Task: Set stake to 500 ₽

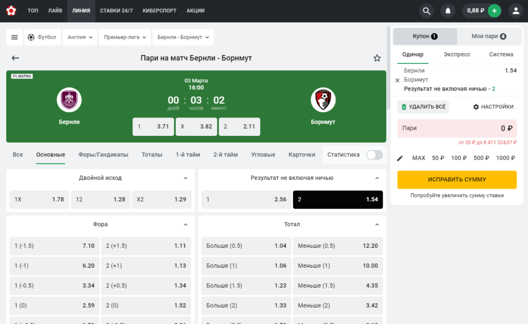Action: [481, 158]
